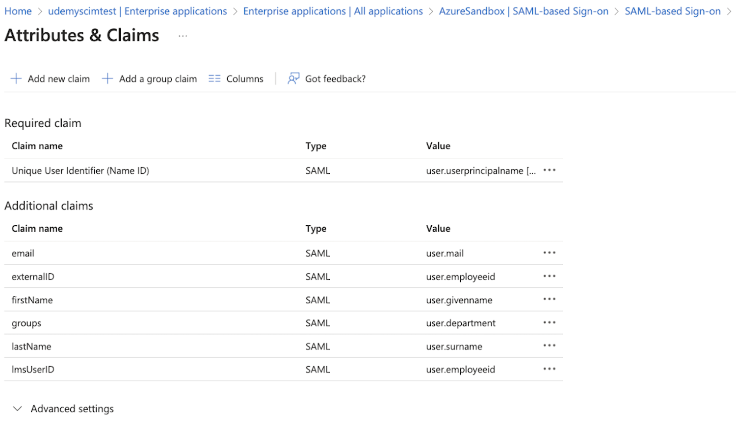
Task: Open the Unique User Identifier (Name ID) claim
Action: [x=80, y=171]
